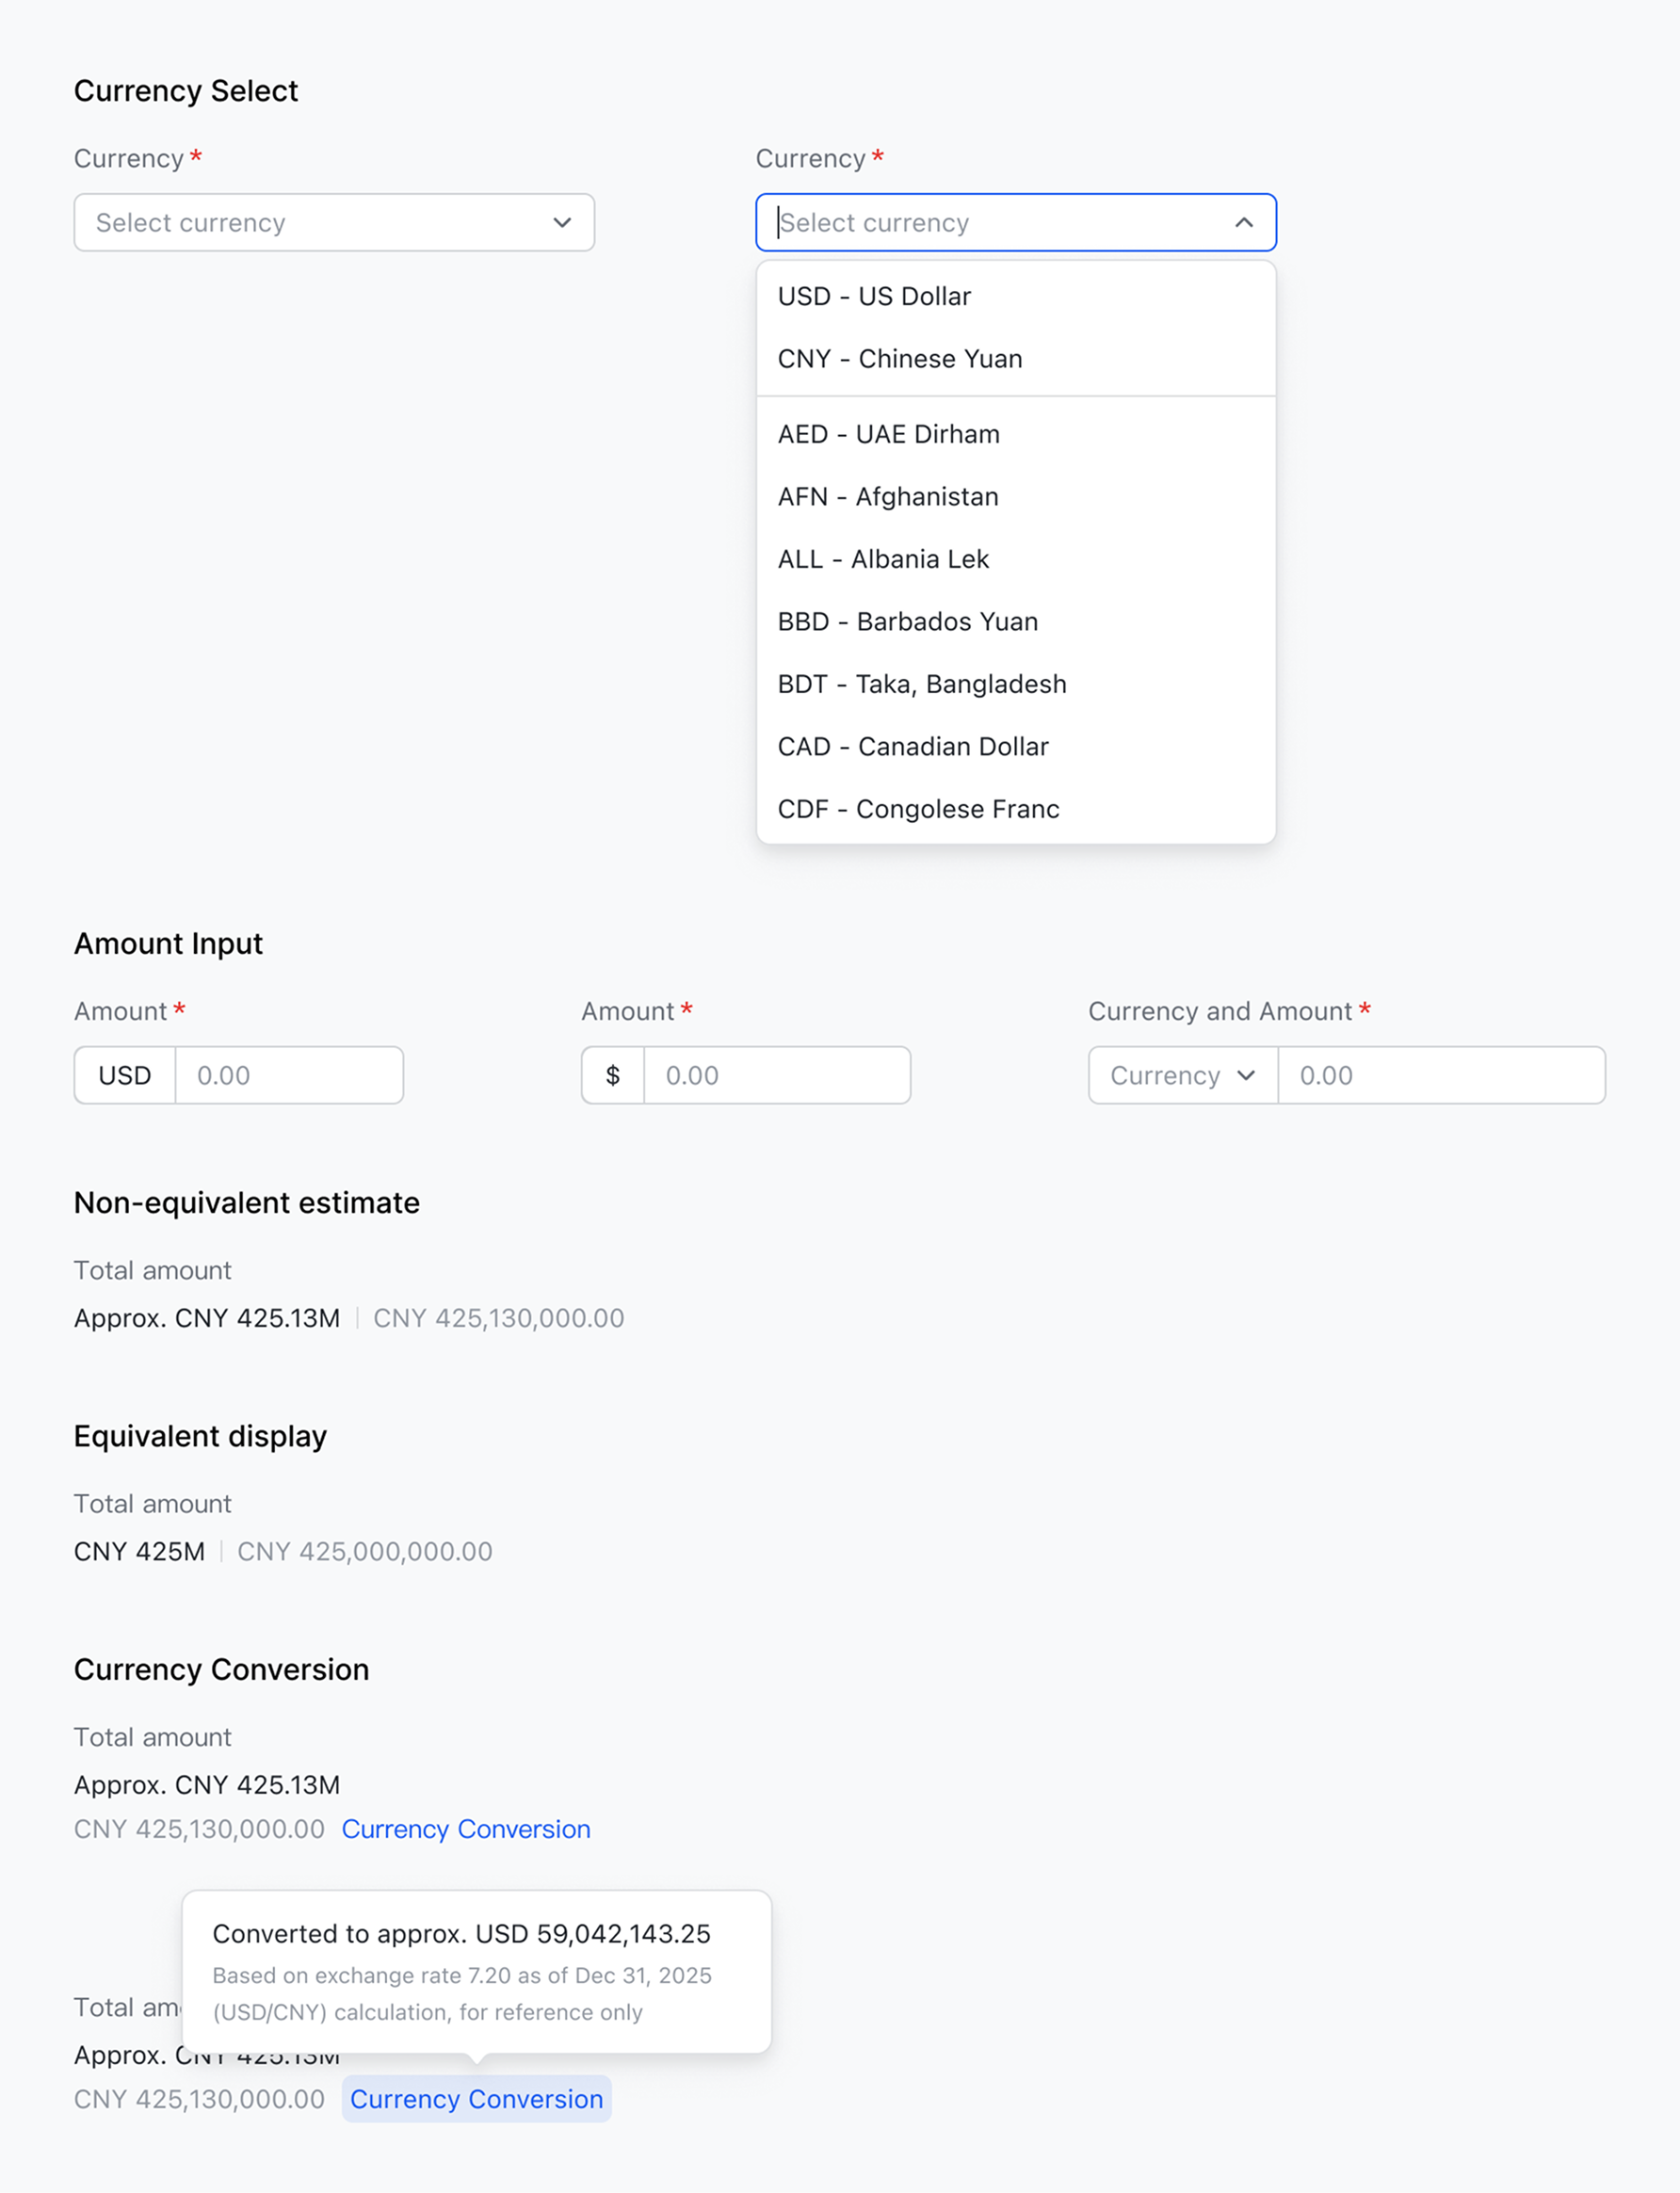Open the left Select currency dropdown
Viewport: 1680px width, 2193px height.
coord(334,222)
